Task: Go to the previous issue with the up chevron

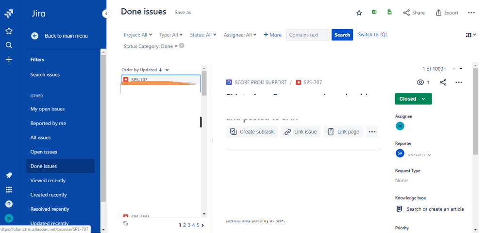Action: click(x=454, y=69)
